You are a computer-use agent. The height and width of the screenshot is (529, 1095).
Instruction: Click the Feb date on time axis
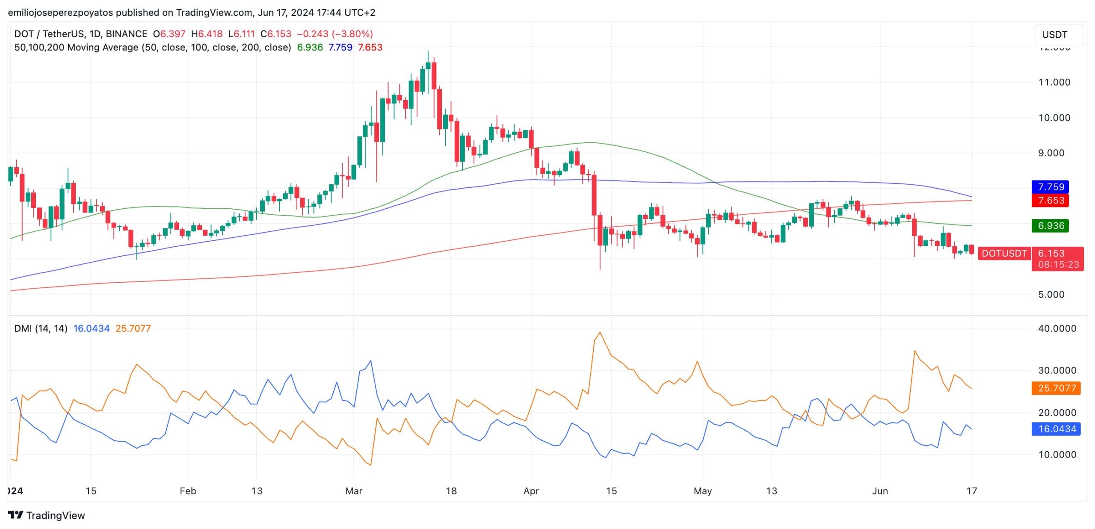pos(188,491)
